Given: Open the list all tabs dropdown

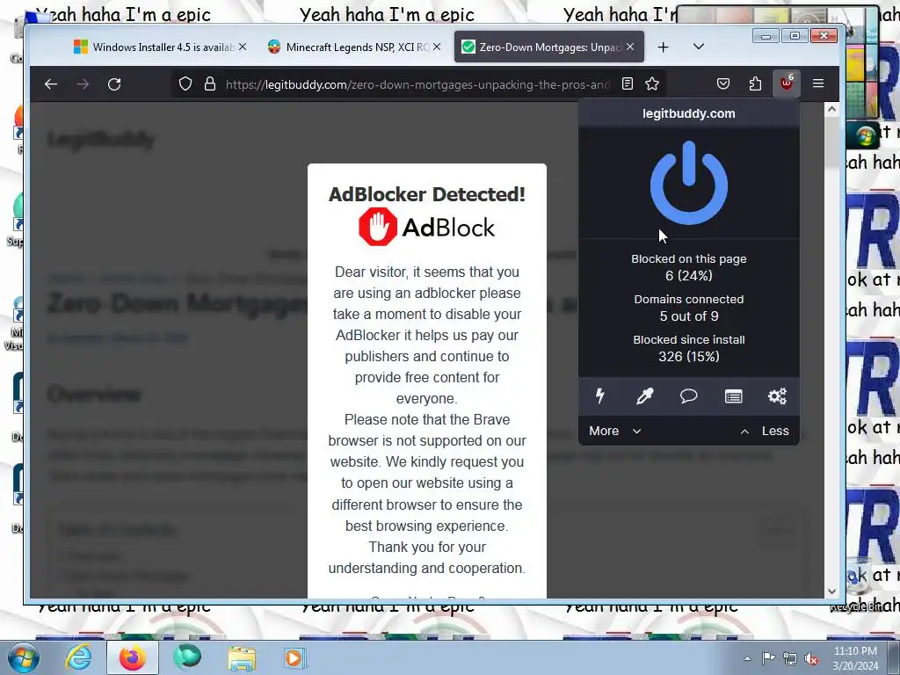Looking at the screenshot, I should point(699,47).
